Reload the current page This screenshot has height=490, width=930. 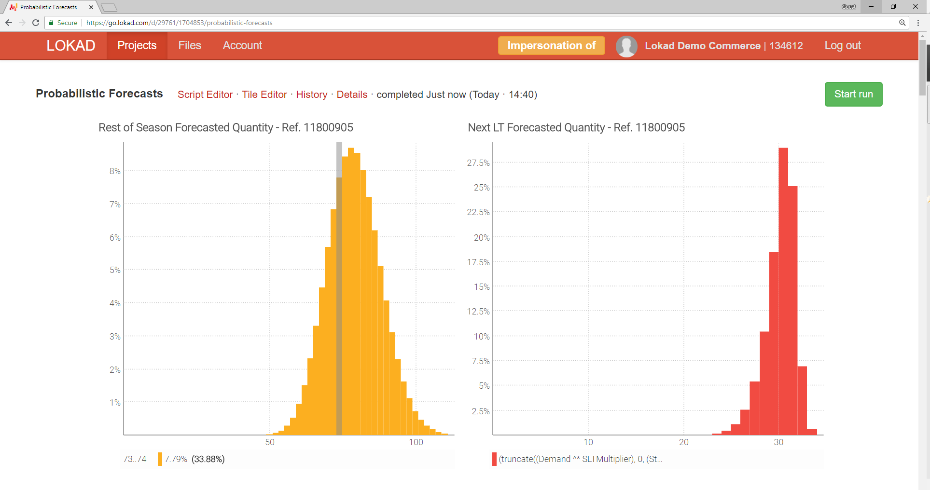pos(36,22)
